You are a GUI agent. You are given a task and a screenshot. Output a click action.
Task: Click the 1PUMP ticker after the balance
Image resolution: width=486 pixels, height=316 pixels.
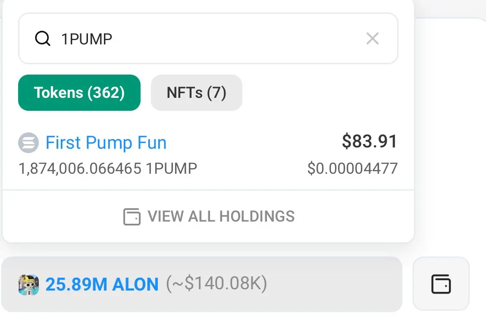click(171, 169)
